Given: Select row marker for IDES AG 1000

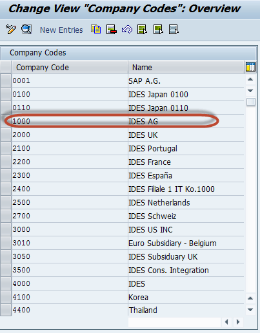Looking at the screenshot, I should pyautogui.click(x=6, y=121).
